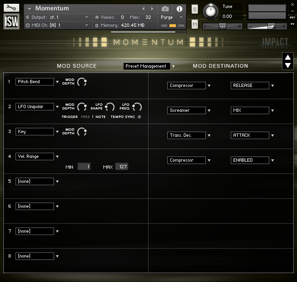Adjust the LFO Shape knob
The width and height of the screenshot is (297, 282).
click(110, 107)
